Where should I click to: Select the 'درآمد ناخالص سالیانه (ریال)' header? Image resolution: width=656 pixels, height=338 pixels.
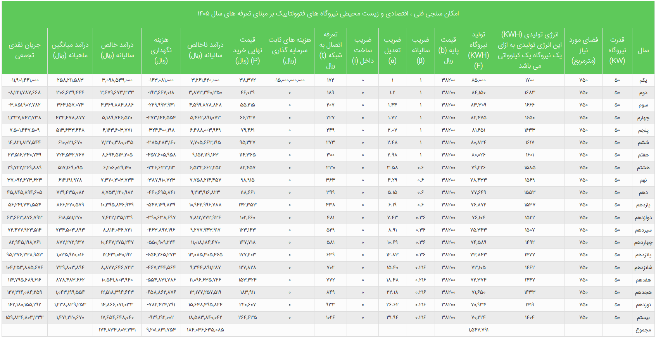[205, 50]
